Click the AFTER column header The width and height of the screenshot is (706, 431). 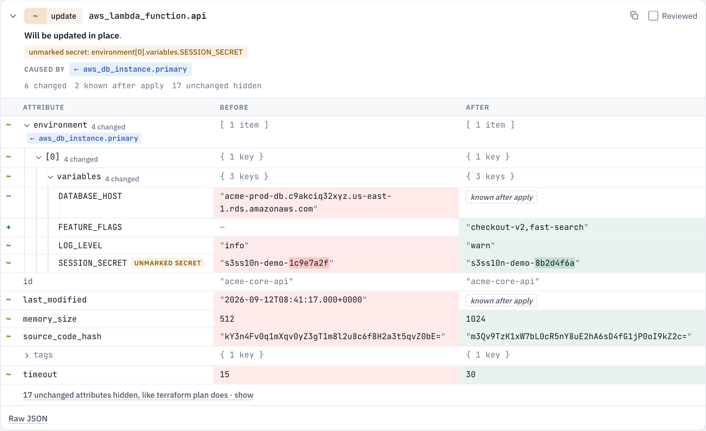[477, 108]
